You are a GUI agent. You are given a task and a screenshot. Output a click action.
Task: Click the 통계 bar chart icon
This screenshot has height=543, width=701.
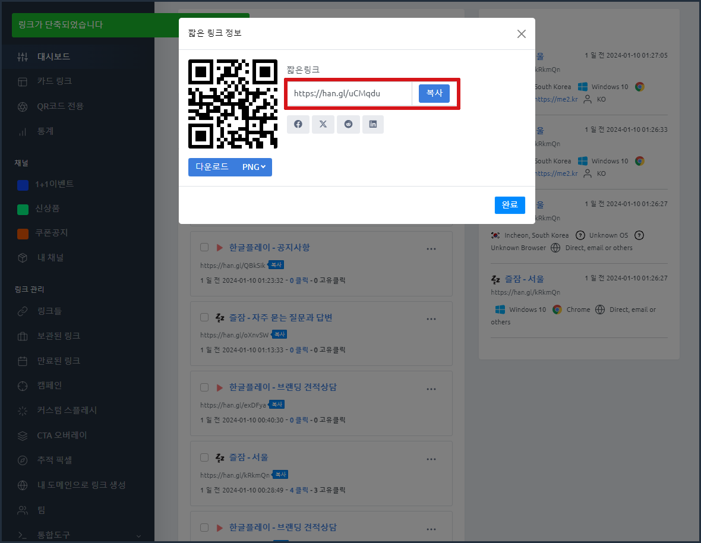click(23, 132)
